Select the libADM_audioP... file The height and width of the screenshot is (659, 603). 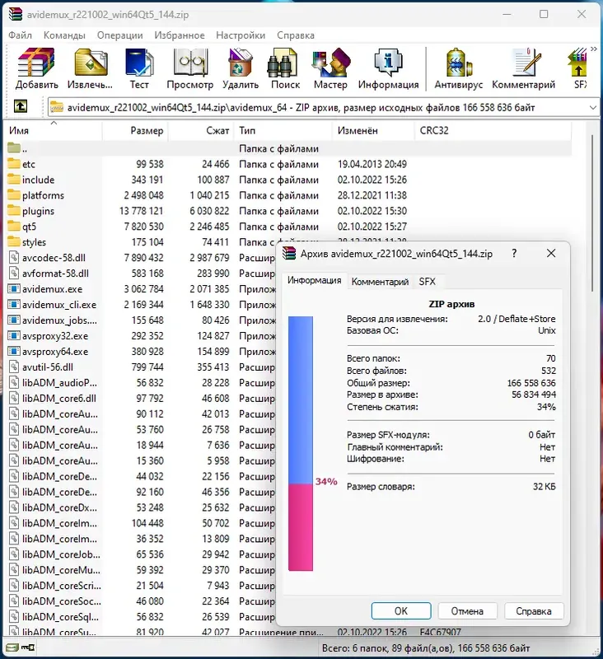click(x=141, y=383)
